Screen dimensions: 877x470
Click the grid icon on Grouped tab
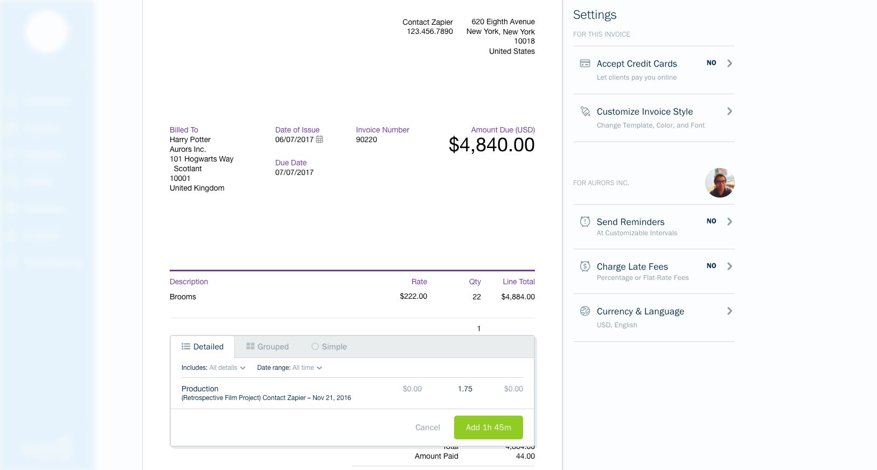click(250, 347)
